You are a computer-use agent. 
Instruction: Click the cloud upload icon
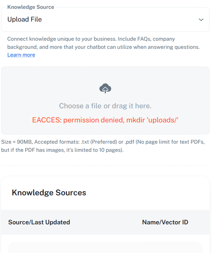tap(105, 88)
